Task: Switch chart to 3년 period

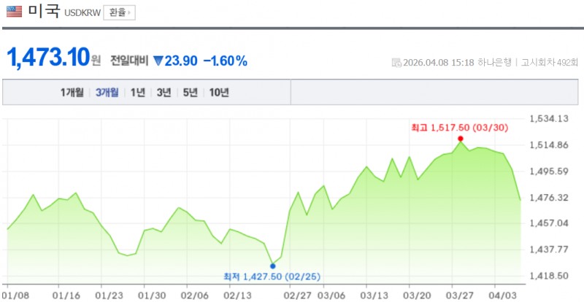Action: pos(164,93)
